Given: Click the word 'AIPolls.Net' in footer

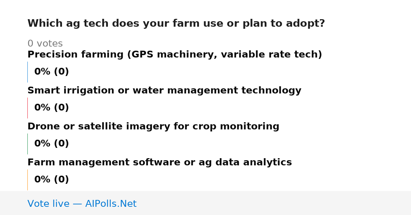Looking at the screenshot, I should 111,204.
